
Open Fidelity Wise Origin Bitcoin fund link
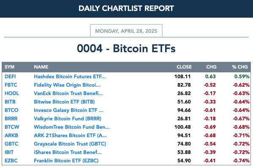(67, 85)
